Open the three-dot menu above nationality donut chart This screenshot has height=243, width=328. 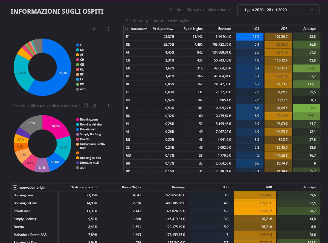coord(109,29)
